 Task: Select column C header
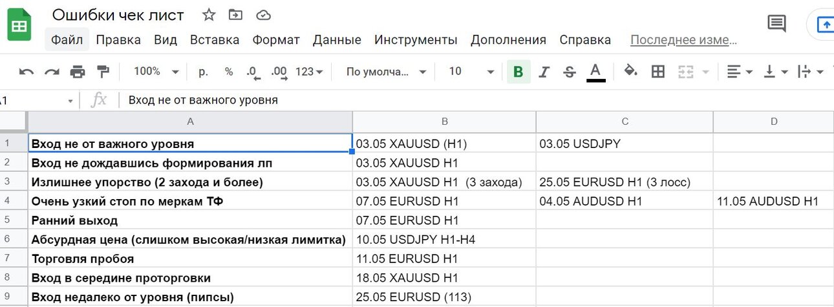[x=625, y=122]
